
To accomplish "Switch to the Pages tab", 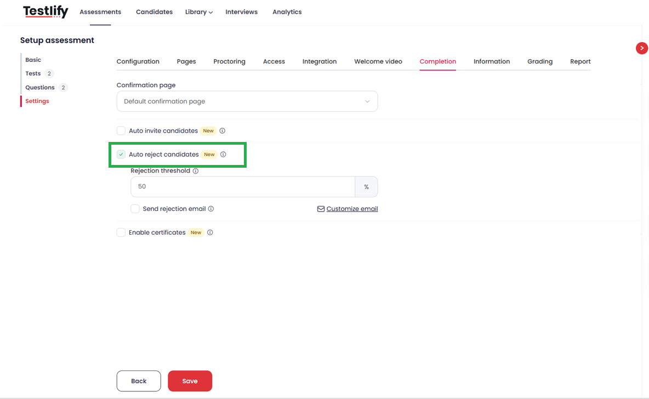I will tap(186, 61).
